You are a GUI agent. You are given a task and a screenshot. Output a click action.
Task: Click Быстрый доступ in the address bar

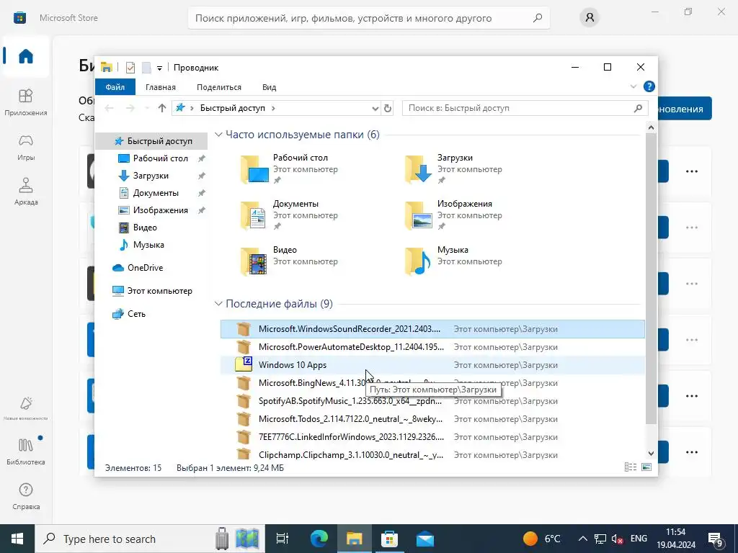point(233,108)
